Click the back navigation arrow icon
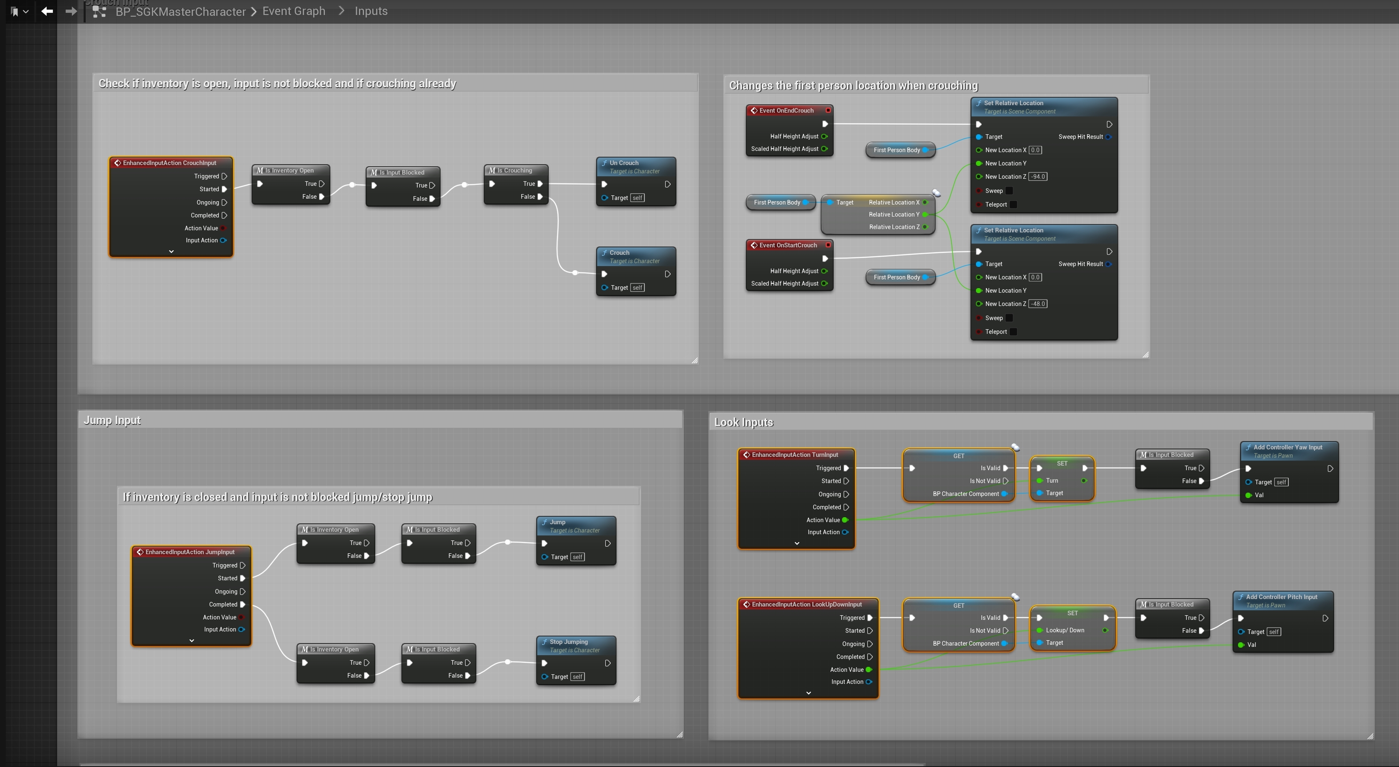 click(47, 11)
